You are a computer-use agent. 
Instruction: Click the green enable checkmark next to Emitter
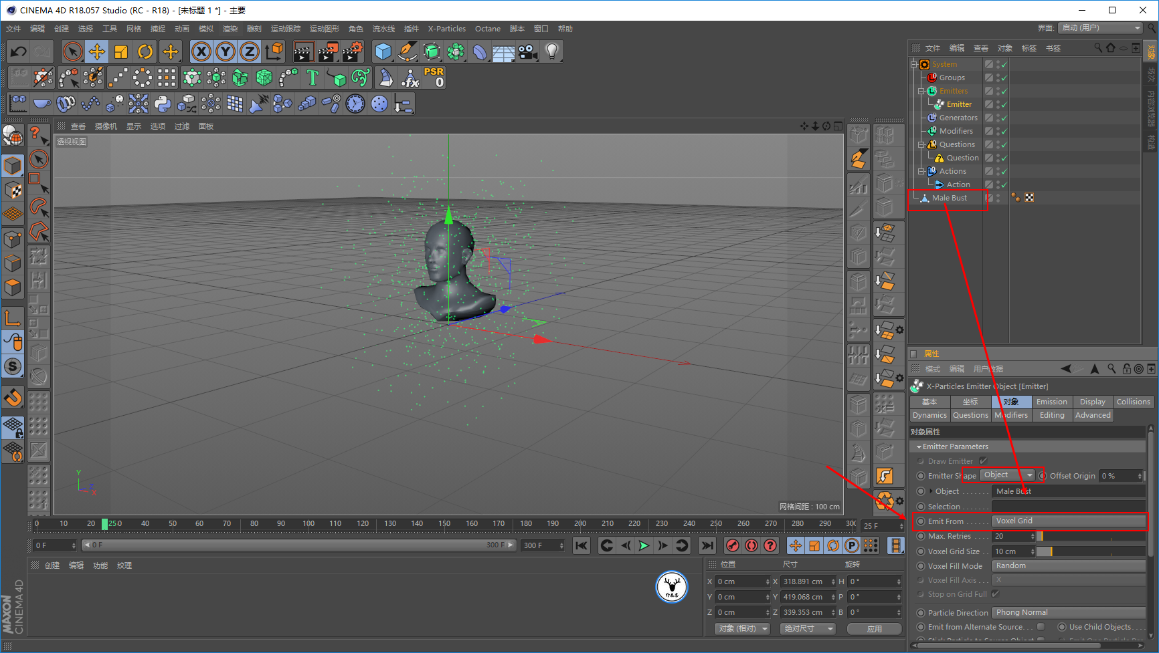click(1005, 104)
